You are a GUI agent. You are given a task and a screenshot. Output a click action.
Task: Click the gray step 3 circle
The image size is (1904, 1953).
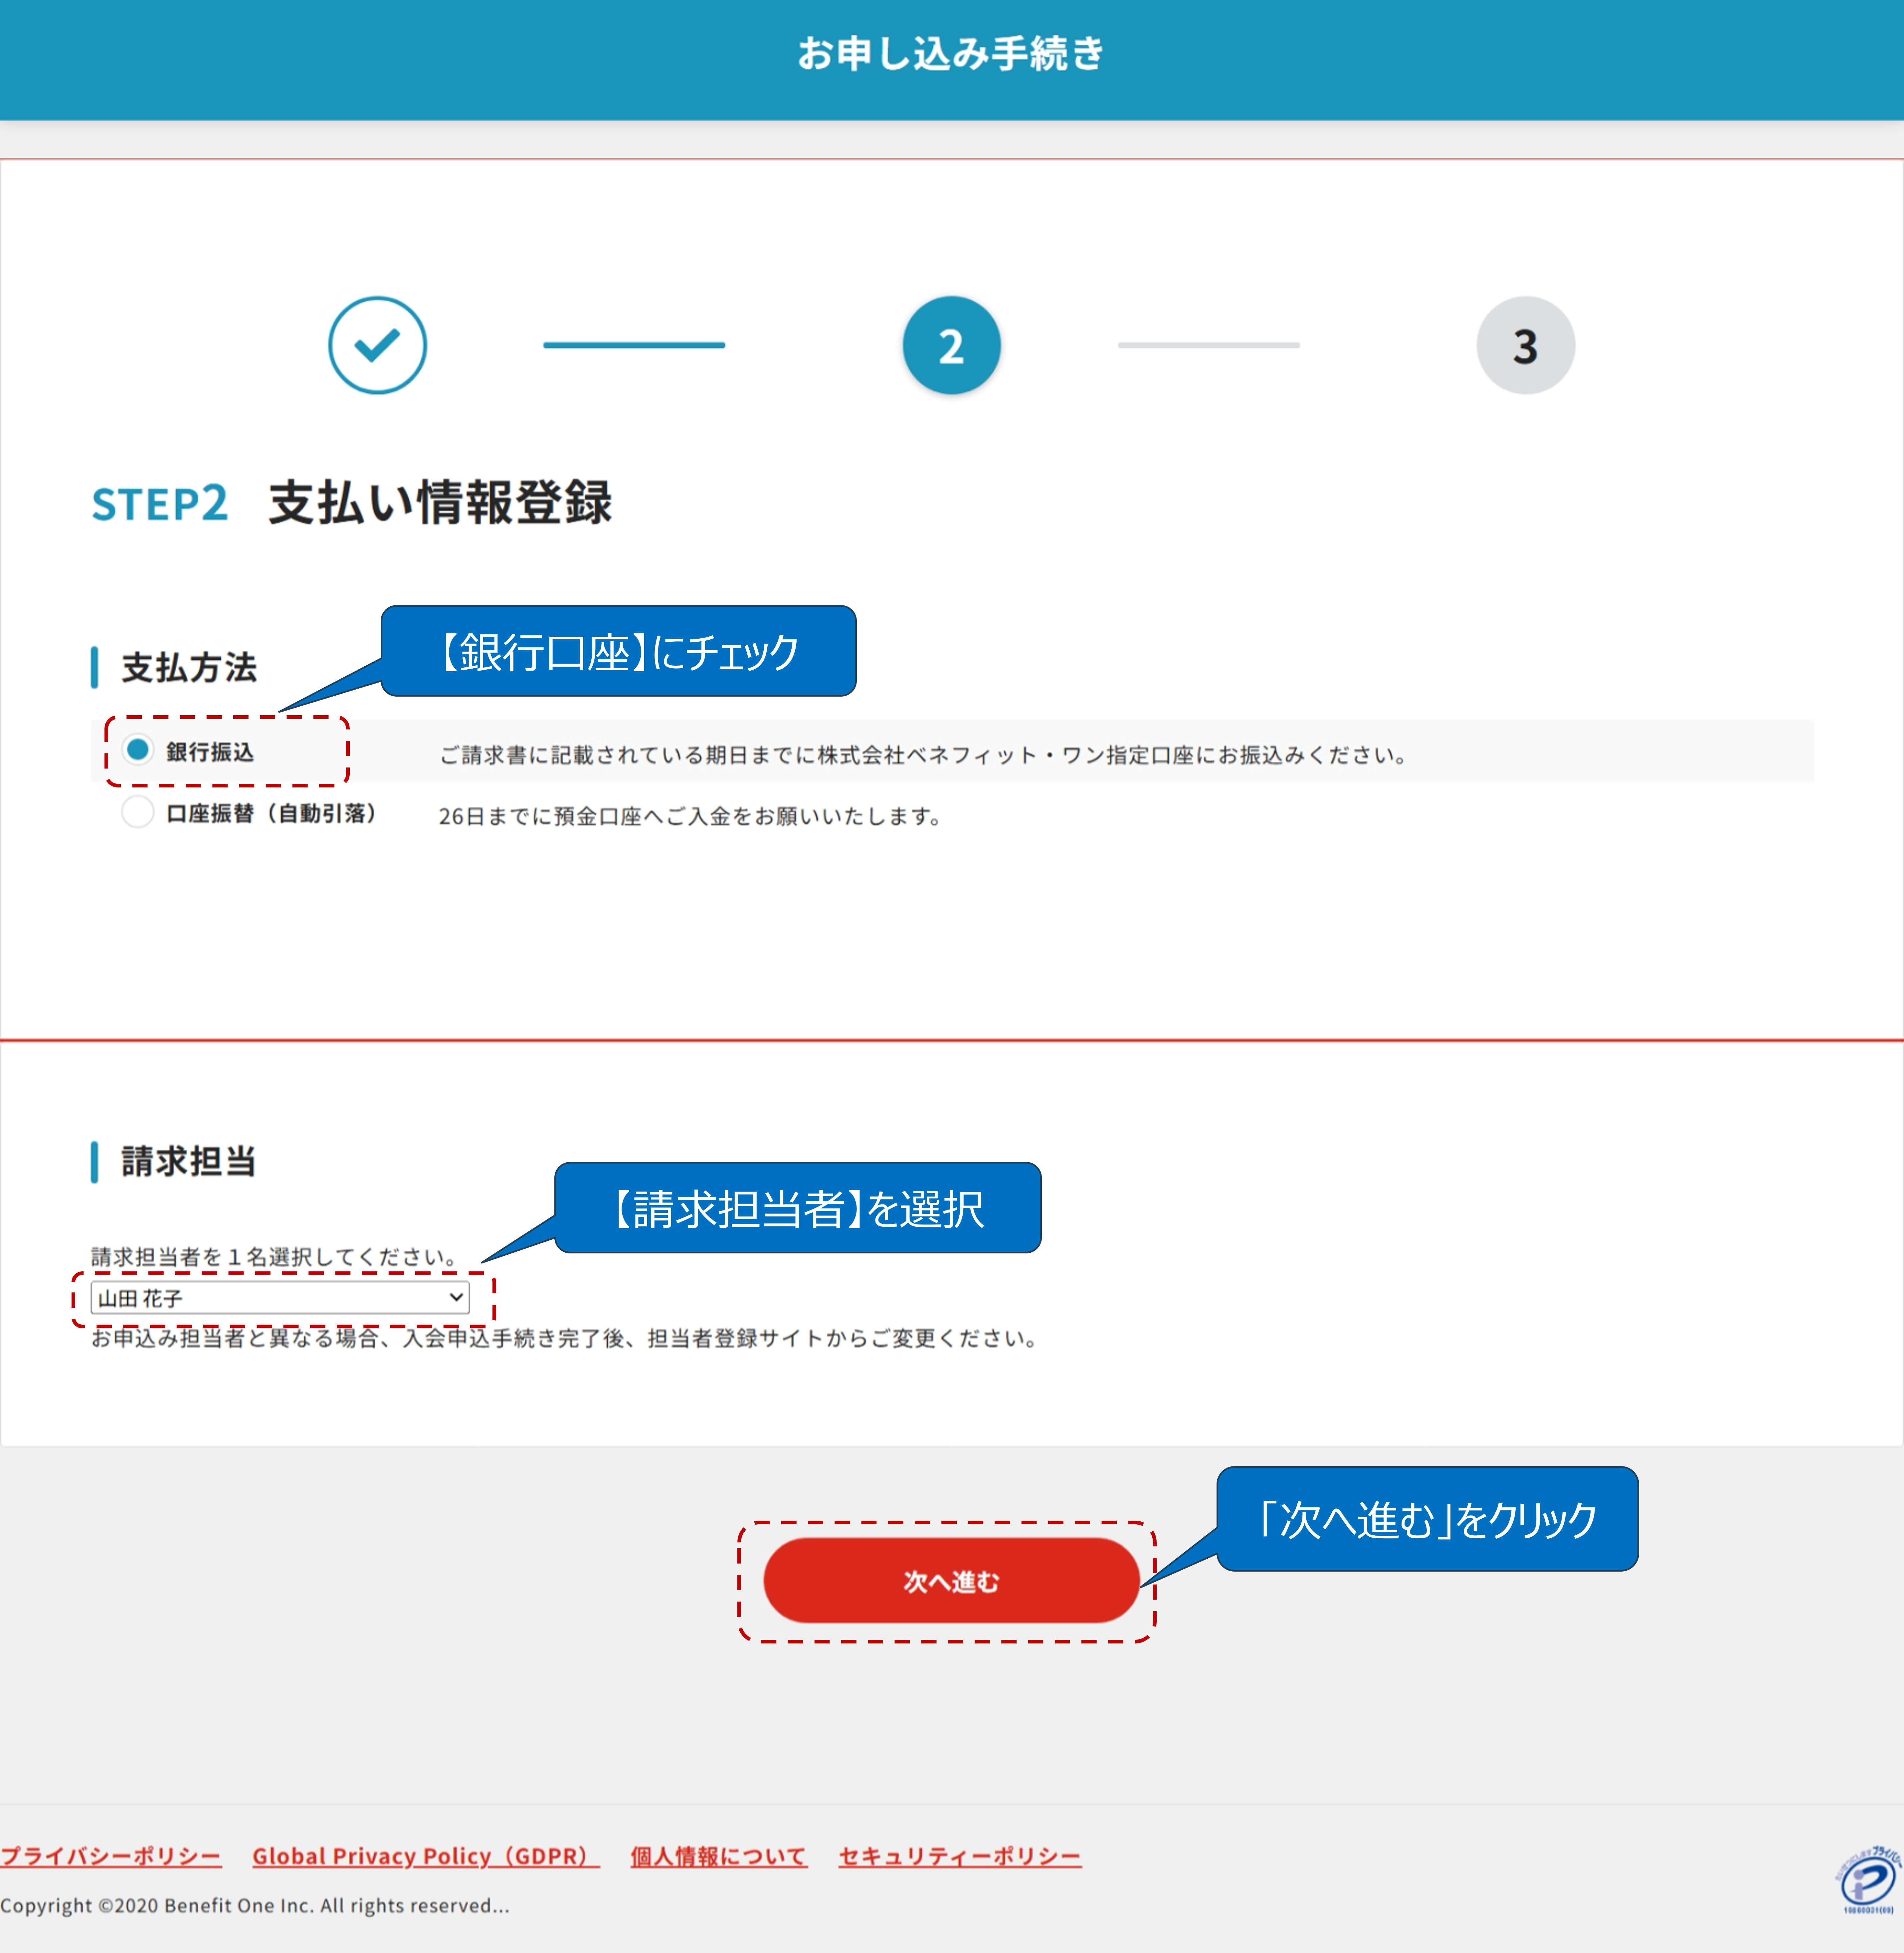click(x=1525, y=345)
